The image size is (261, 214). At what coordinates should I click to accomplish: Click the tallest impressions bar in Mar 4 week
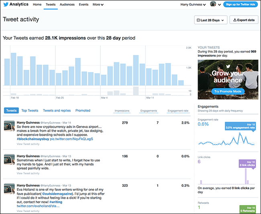(x=136, y=70)
